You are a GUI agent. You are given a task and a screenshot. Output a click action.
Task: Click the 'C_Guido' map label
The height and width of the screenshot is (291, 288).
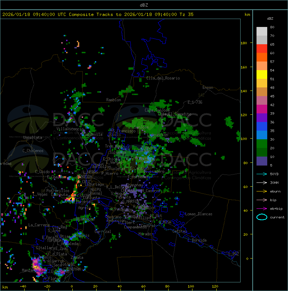(42, 172)
